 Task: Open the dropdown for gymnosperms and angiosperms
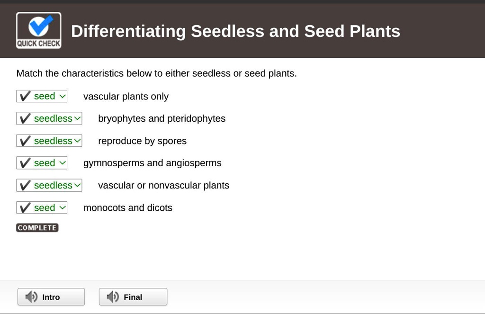click(x=45, y=163)
